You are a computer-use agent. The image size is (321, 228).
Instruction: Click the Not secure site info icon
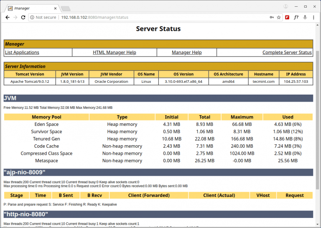click(x=33, y=18)
